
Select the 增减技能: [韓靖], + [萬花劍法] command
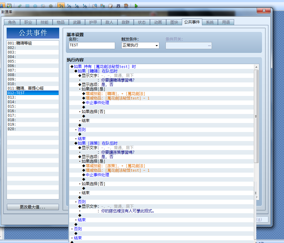[162, 94]
